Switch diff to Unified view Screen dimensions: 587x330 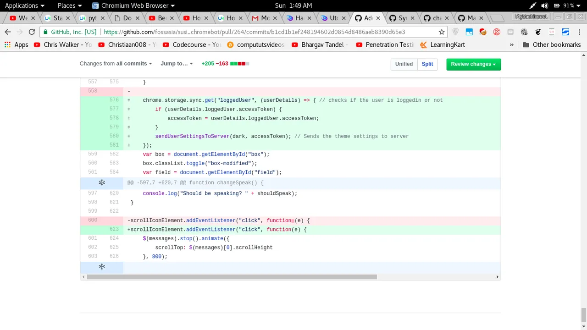pyautogui.click(x=404, y=64)
